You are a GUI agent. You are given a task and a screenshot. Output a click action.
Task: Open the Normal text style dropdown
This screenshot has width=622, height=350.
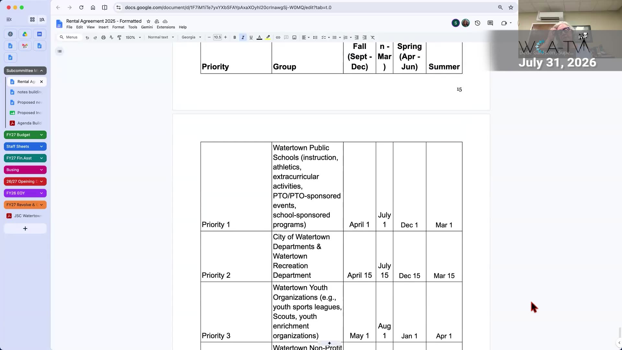pos(161,37)
